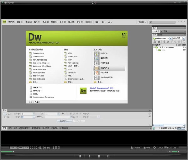Open the 编辑 (Edit) menu
The width and height of the screenshot is (188, 160).
[x=20, y=22]
